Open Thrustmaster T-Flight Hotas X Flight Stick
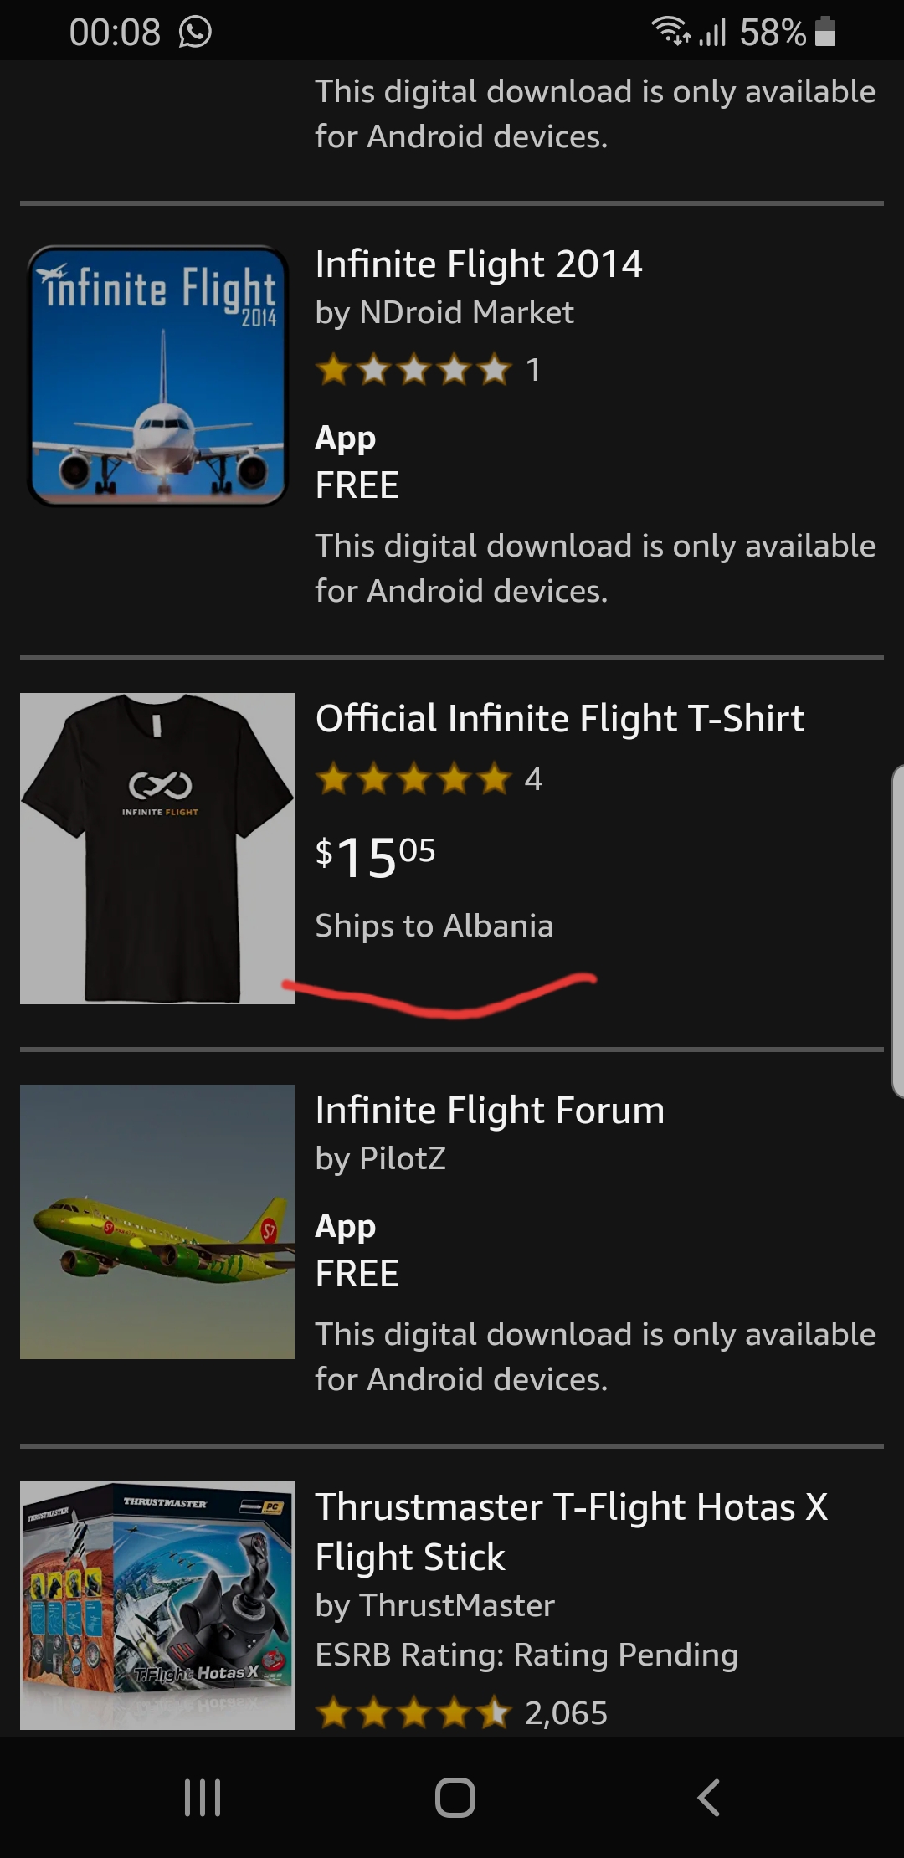The width and height of the screenshot is (904, 1858). [x=571, y=1532]
